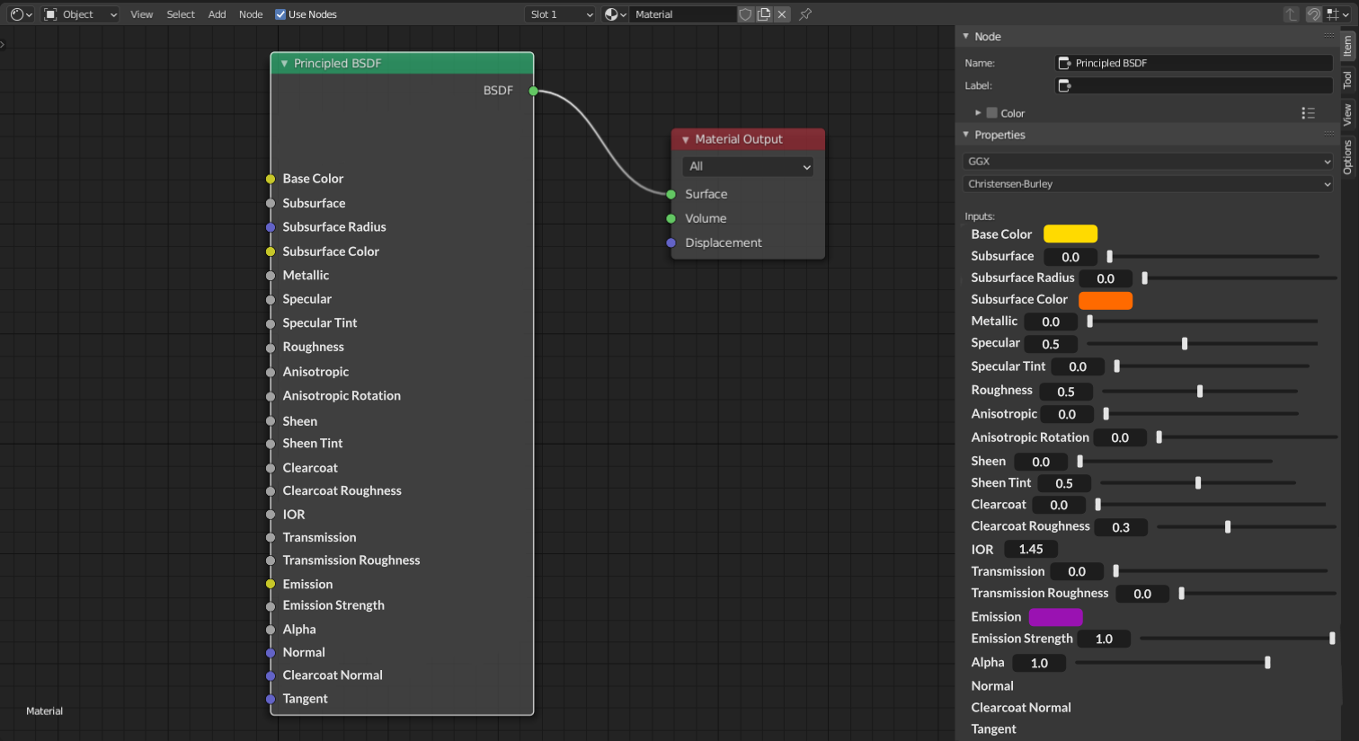The image size is (1359, 741).
Task: Click the Volume input socket
Action: pos(671,218)
